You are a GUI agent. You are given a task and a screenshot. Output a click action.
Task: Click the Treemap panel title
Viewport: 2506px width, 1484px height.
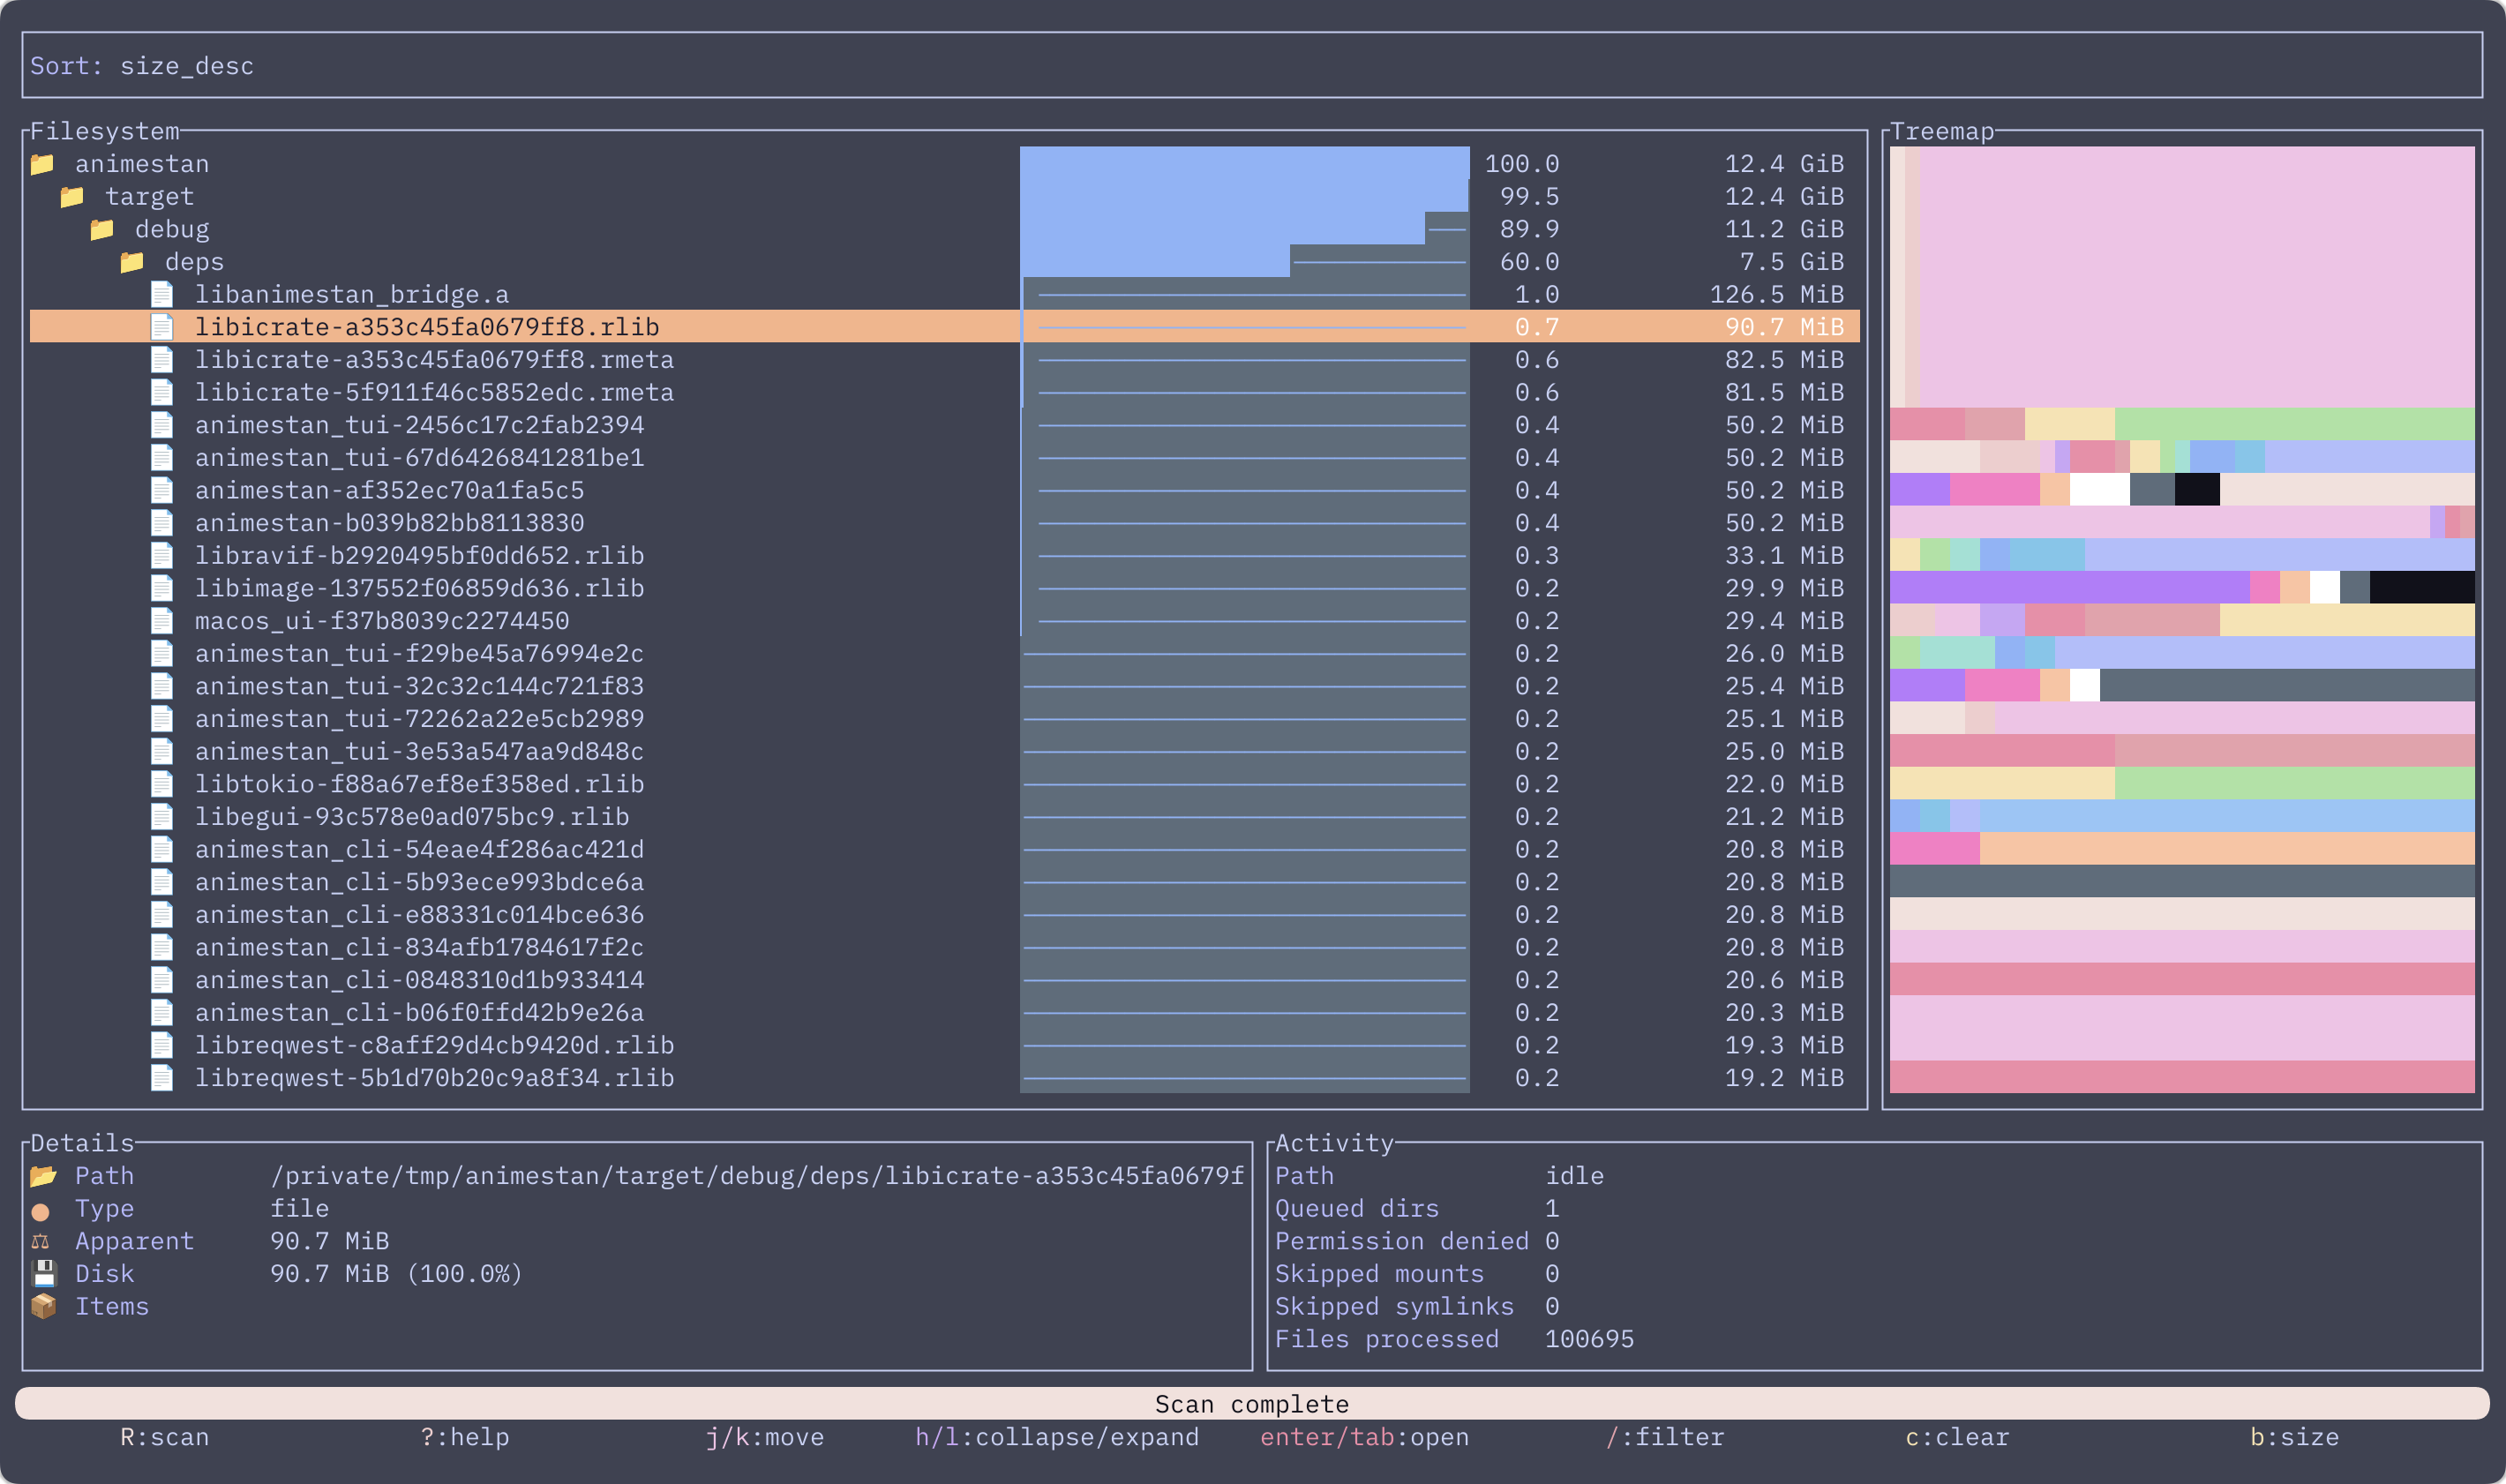[1942, 132]
